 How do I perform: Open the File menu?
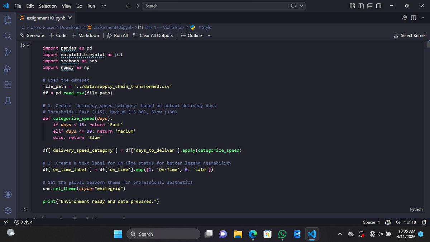click(x=18, y=6)
